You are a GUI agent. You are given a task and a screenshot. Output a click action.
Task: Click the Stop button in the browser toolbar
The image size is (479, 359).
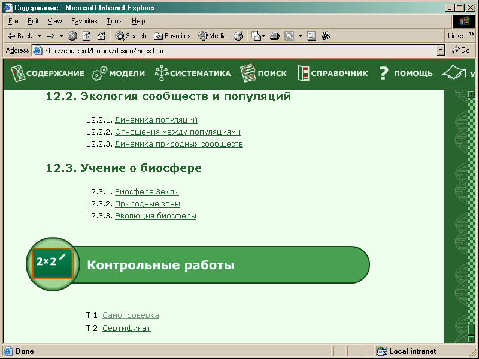72,36
